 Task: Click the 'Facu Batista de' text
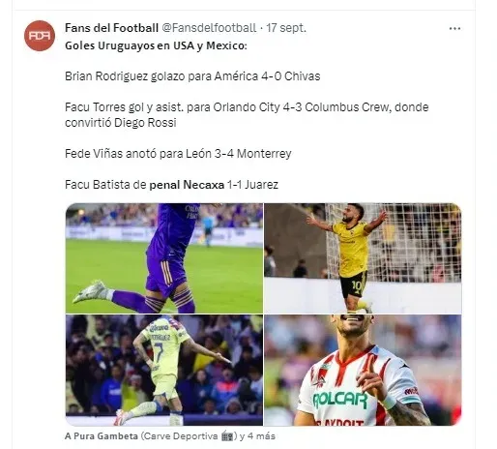click(105, 185)
